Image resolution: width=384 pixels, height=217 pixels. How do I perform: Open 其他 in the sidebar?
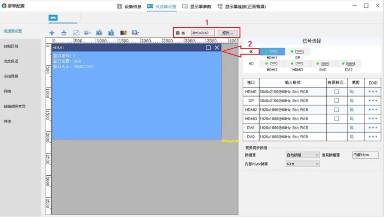click(x=7, y=122)
